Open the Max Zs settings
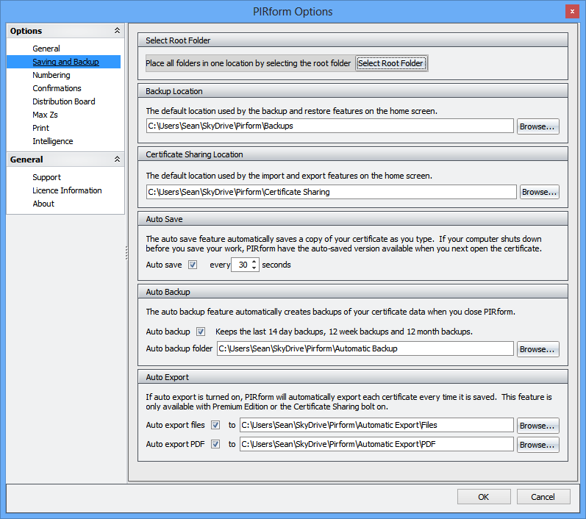Image resolution: width=586 pixels, height=519 pixels. [x=46, y=115]
